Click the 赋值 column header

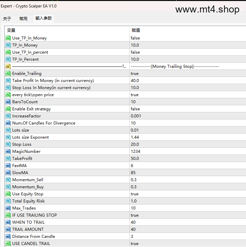pos(136,30)
